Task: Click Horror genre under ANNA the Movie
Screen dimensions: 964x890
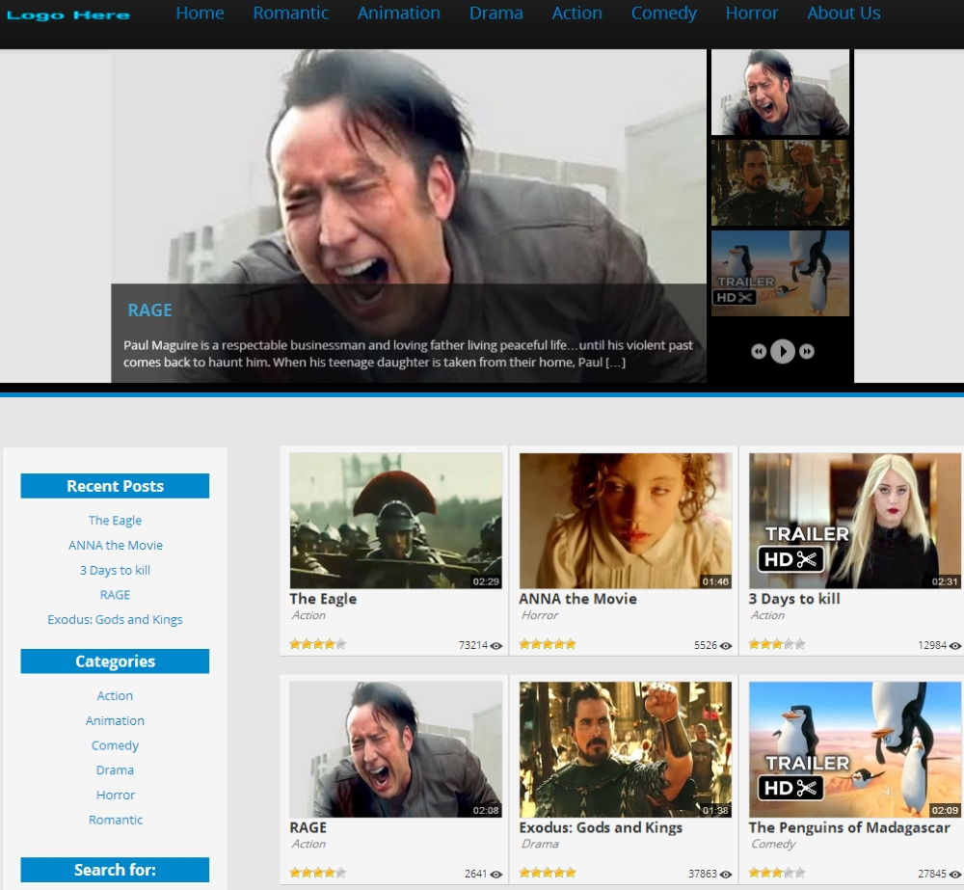Action: pyautogui.click(x=540, y=615)
